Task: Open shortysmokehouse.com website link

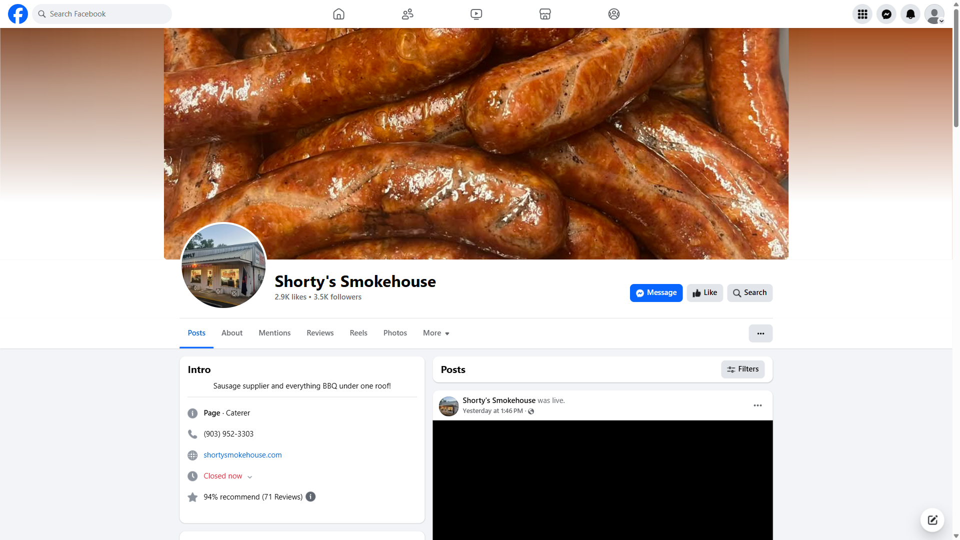Action: click(242, 455)
